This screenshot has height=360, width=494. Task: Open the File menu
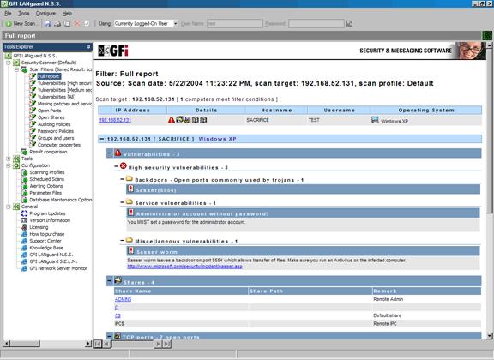(x=8, y=14)
